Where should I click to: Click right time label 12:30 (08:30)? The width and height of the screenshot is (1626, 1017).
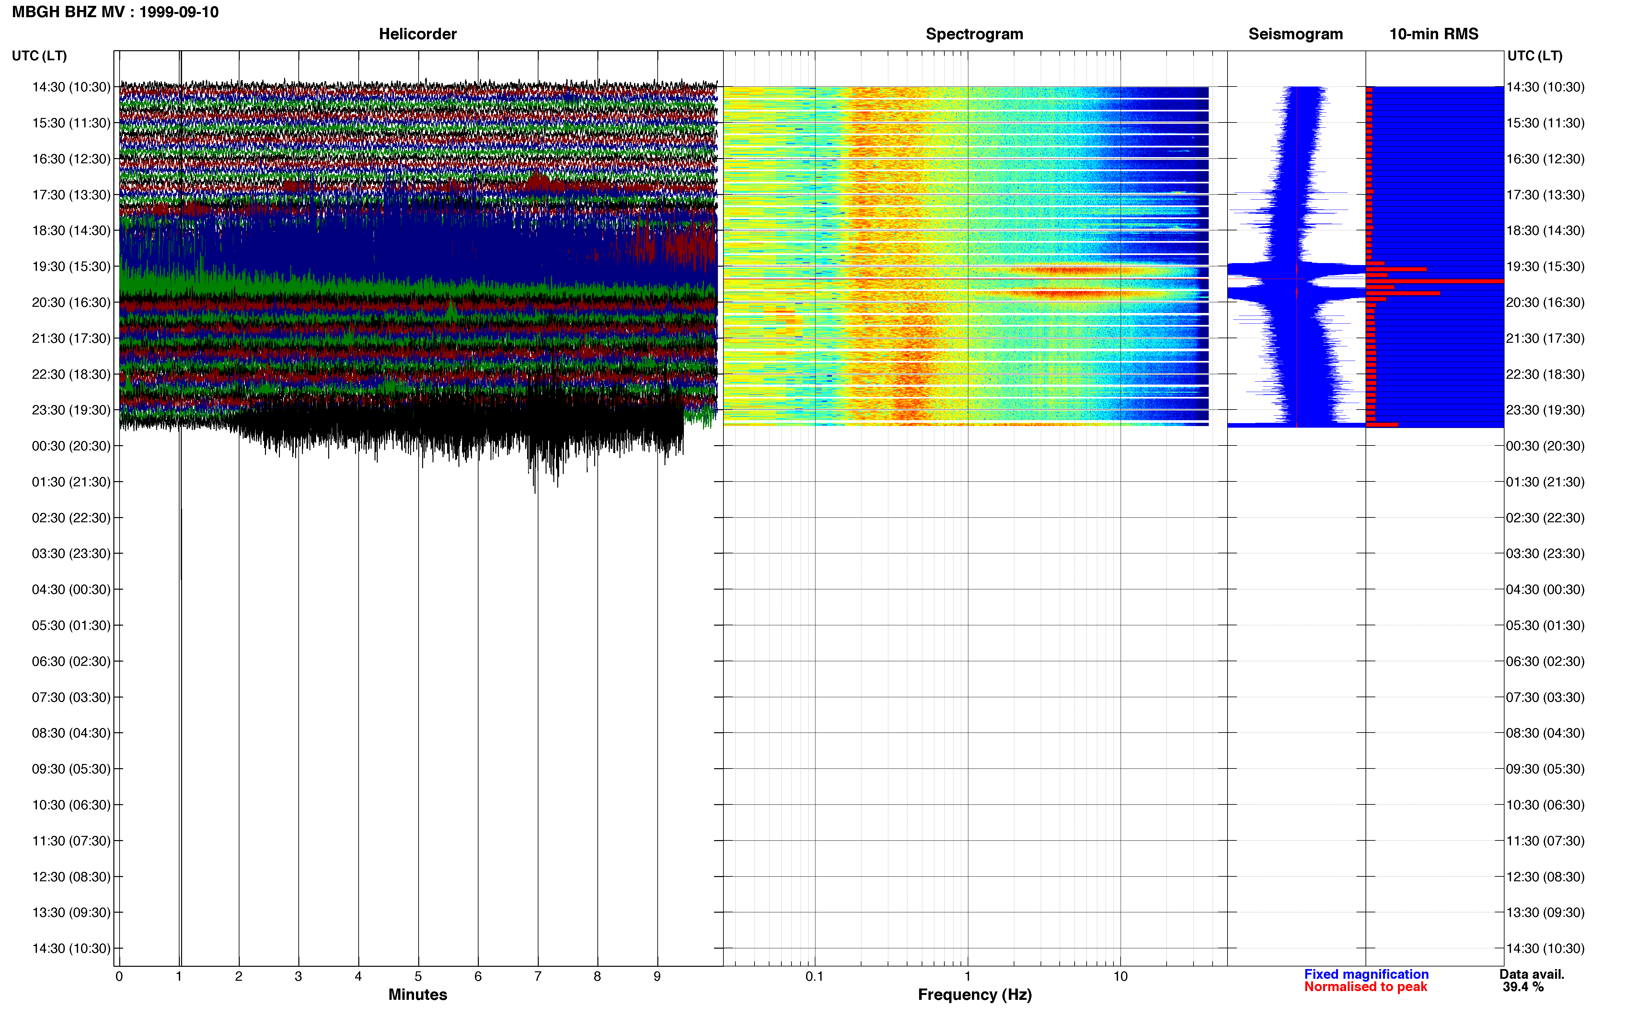click(1545, 876)
